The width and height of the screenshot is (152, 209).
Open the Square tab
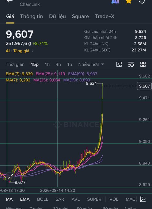(x=80, y=16)
